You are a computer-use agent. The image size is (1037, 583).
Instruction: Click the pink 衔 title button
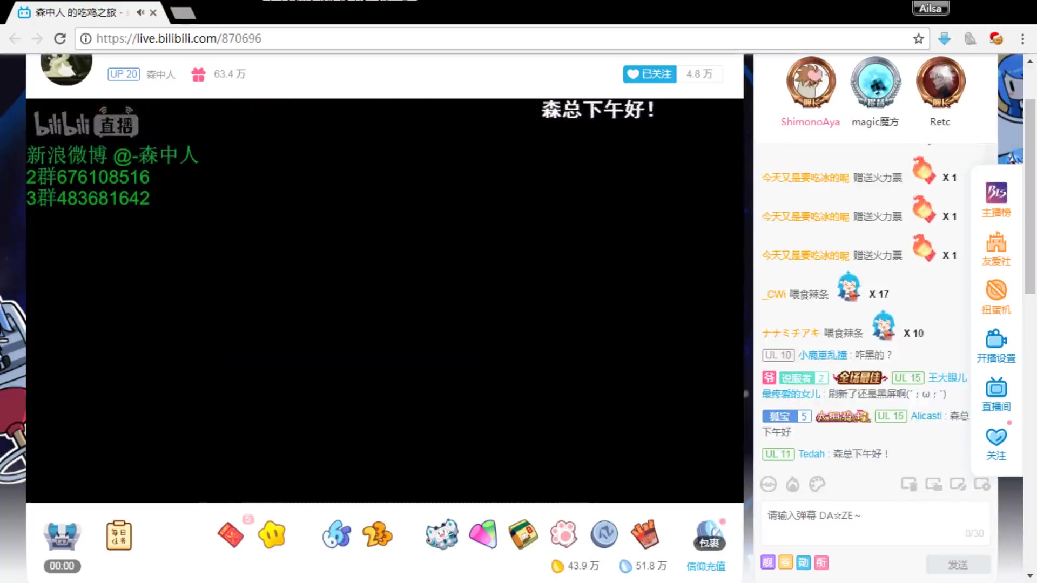pos(821,562)
